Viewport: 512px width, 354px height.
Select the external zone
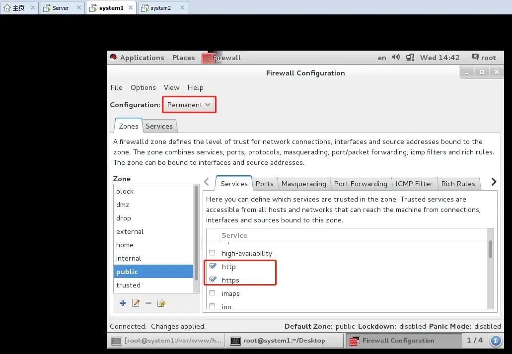153,231
